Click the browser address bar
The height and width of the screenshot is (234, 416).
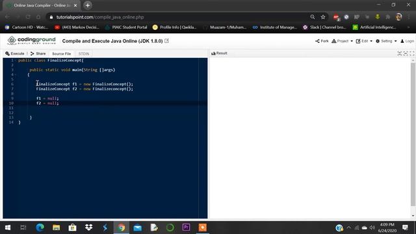(x=181, y=17)
